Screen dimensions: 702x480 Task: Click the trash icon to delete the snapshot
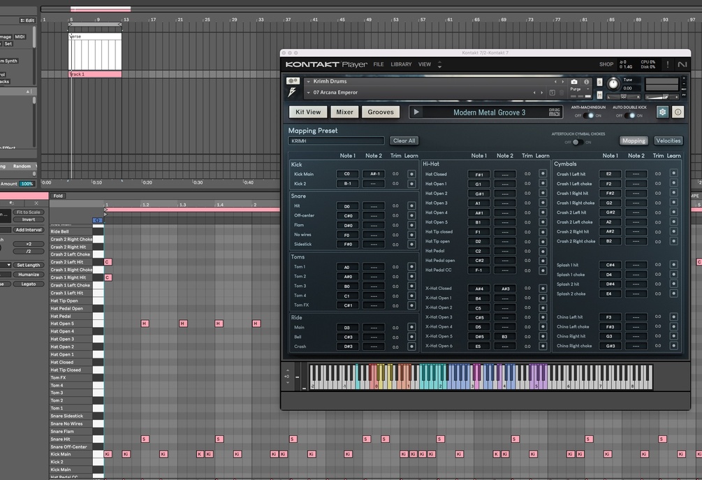pyautogui.click(x=562, y=93)
